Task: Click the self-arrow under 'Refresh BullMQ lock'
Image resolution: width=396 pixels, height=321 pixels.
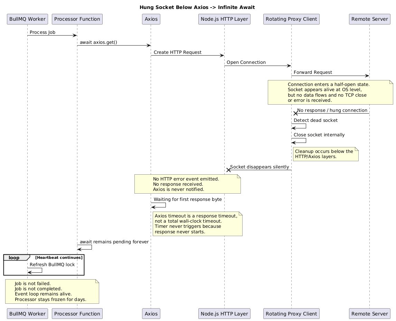Action: (x=35, y=270)
